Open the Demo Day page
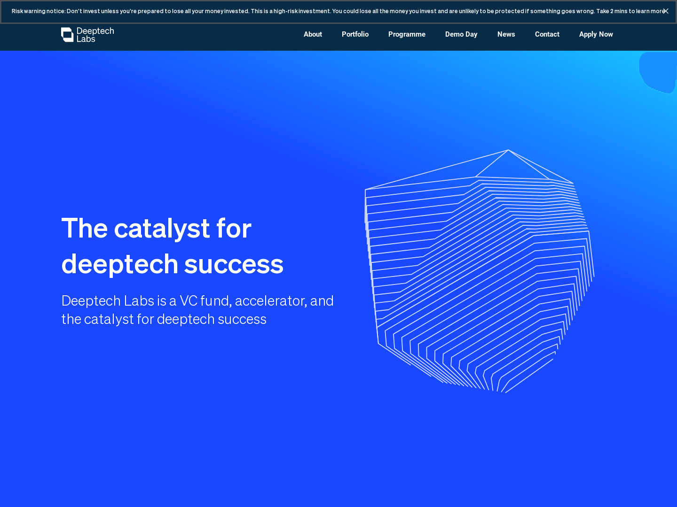 pyautogui.click(x=461, y=34)
